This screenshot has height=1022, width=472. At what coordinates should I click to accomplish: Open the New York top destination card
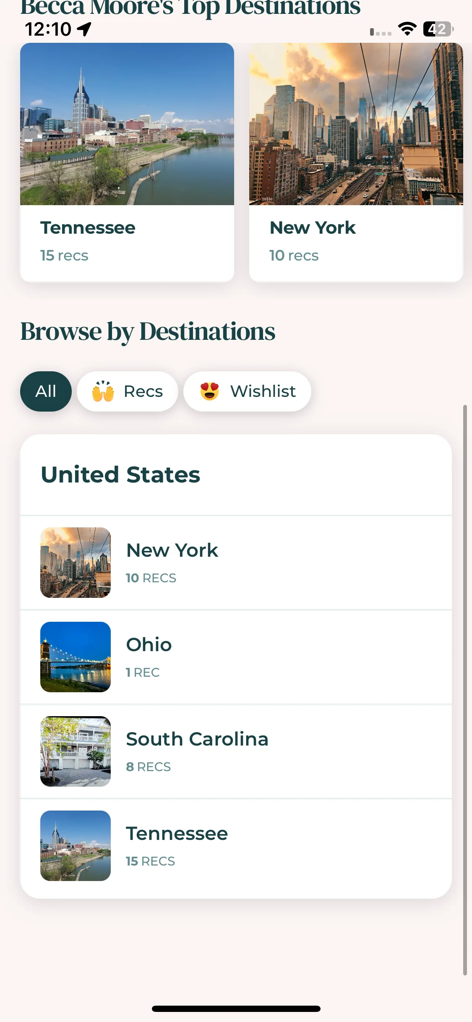pyautogui.click(x=356, y=162)
